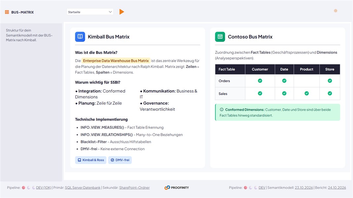Click the info icon in Conformed Dimensions note

(x=221, y=110)
